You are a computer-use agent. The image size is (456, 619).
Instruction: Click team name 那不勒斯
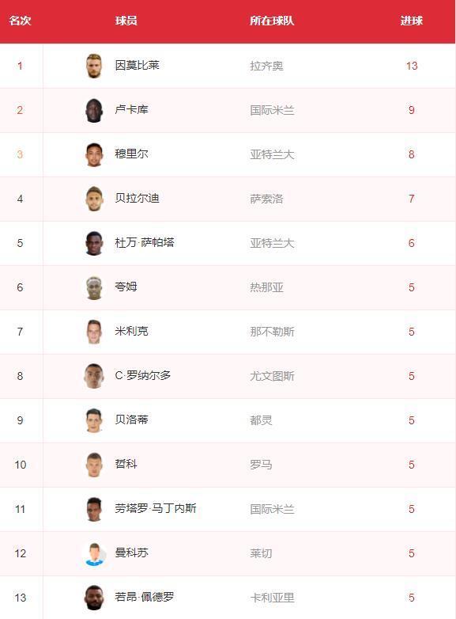point(273,332)
